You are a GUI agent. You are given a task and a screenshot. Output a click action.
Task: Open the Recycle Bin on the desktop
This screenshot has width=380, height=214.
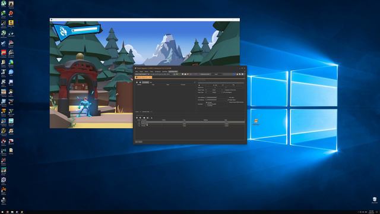(375, 200)
